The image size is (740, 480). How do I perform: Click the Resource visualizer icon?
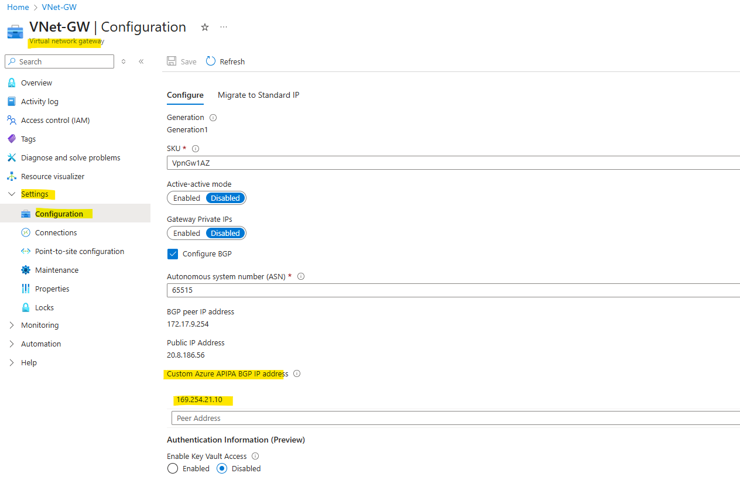(11, 176)
